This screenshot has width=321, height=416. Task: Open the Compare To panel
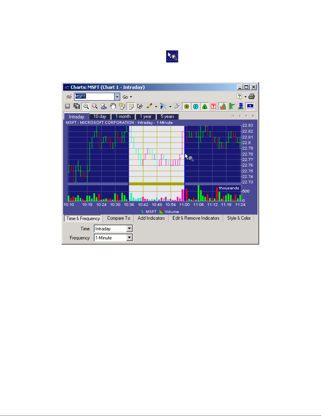[x=119, y=218]
